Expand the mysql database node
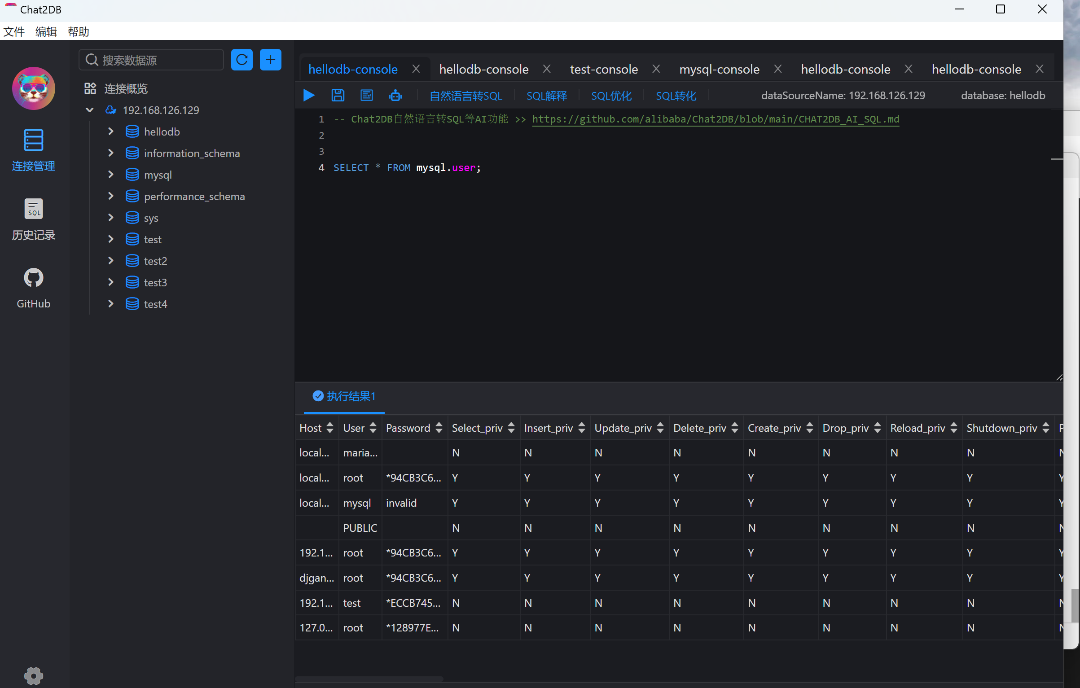Screen dimensions: 1080x688 point(111,175)
